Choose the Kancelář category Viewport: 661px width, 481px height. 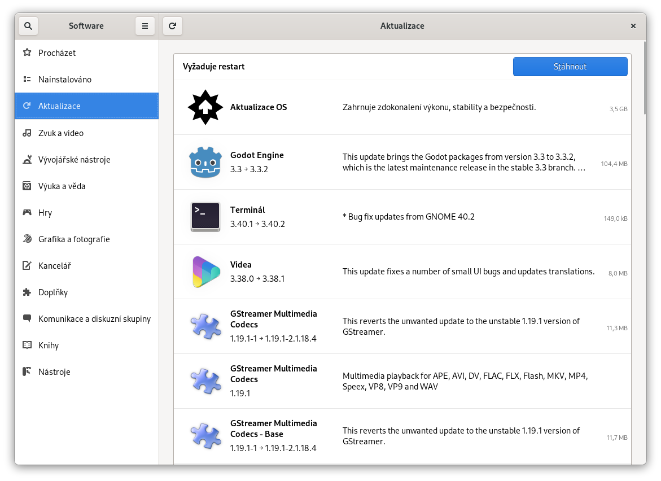pyautogui.click(x=54, y=266)
